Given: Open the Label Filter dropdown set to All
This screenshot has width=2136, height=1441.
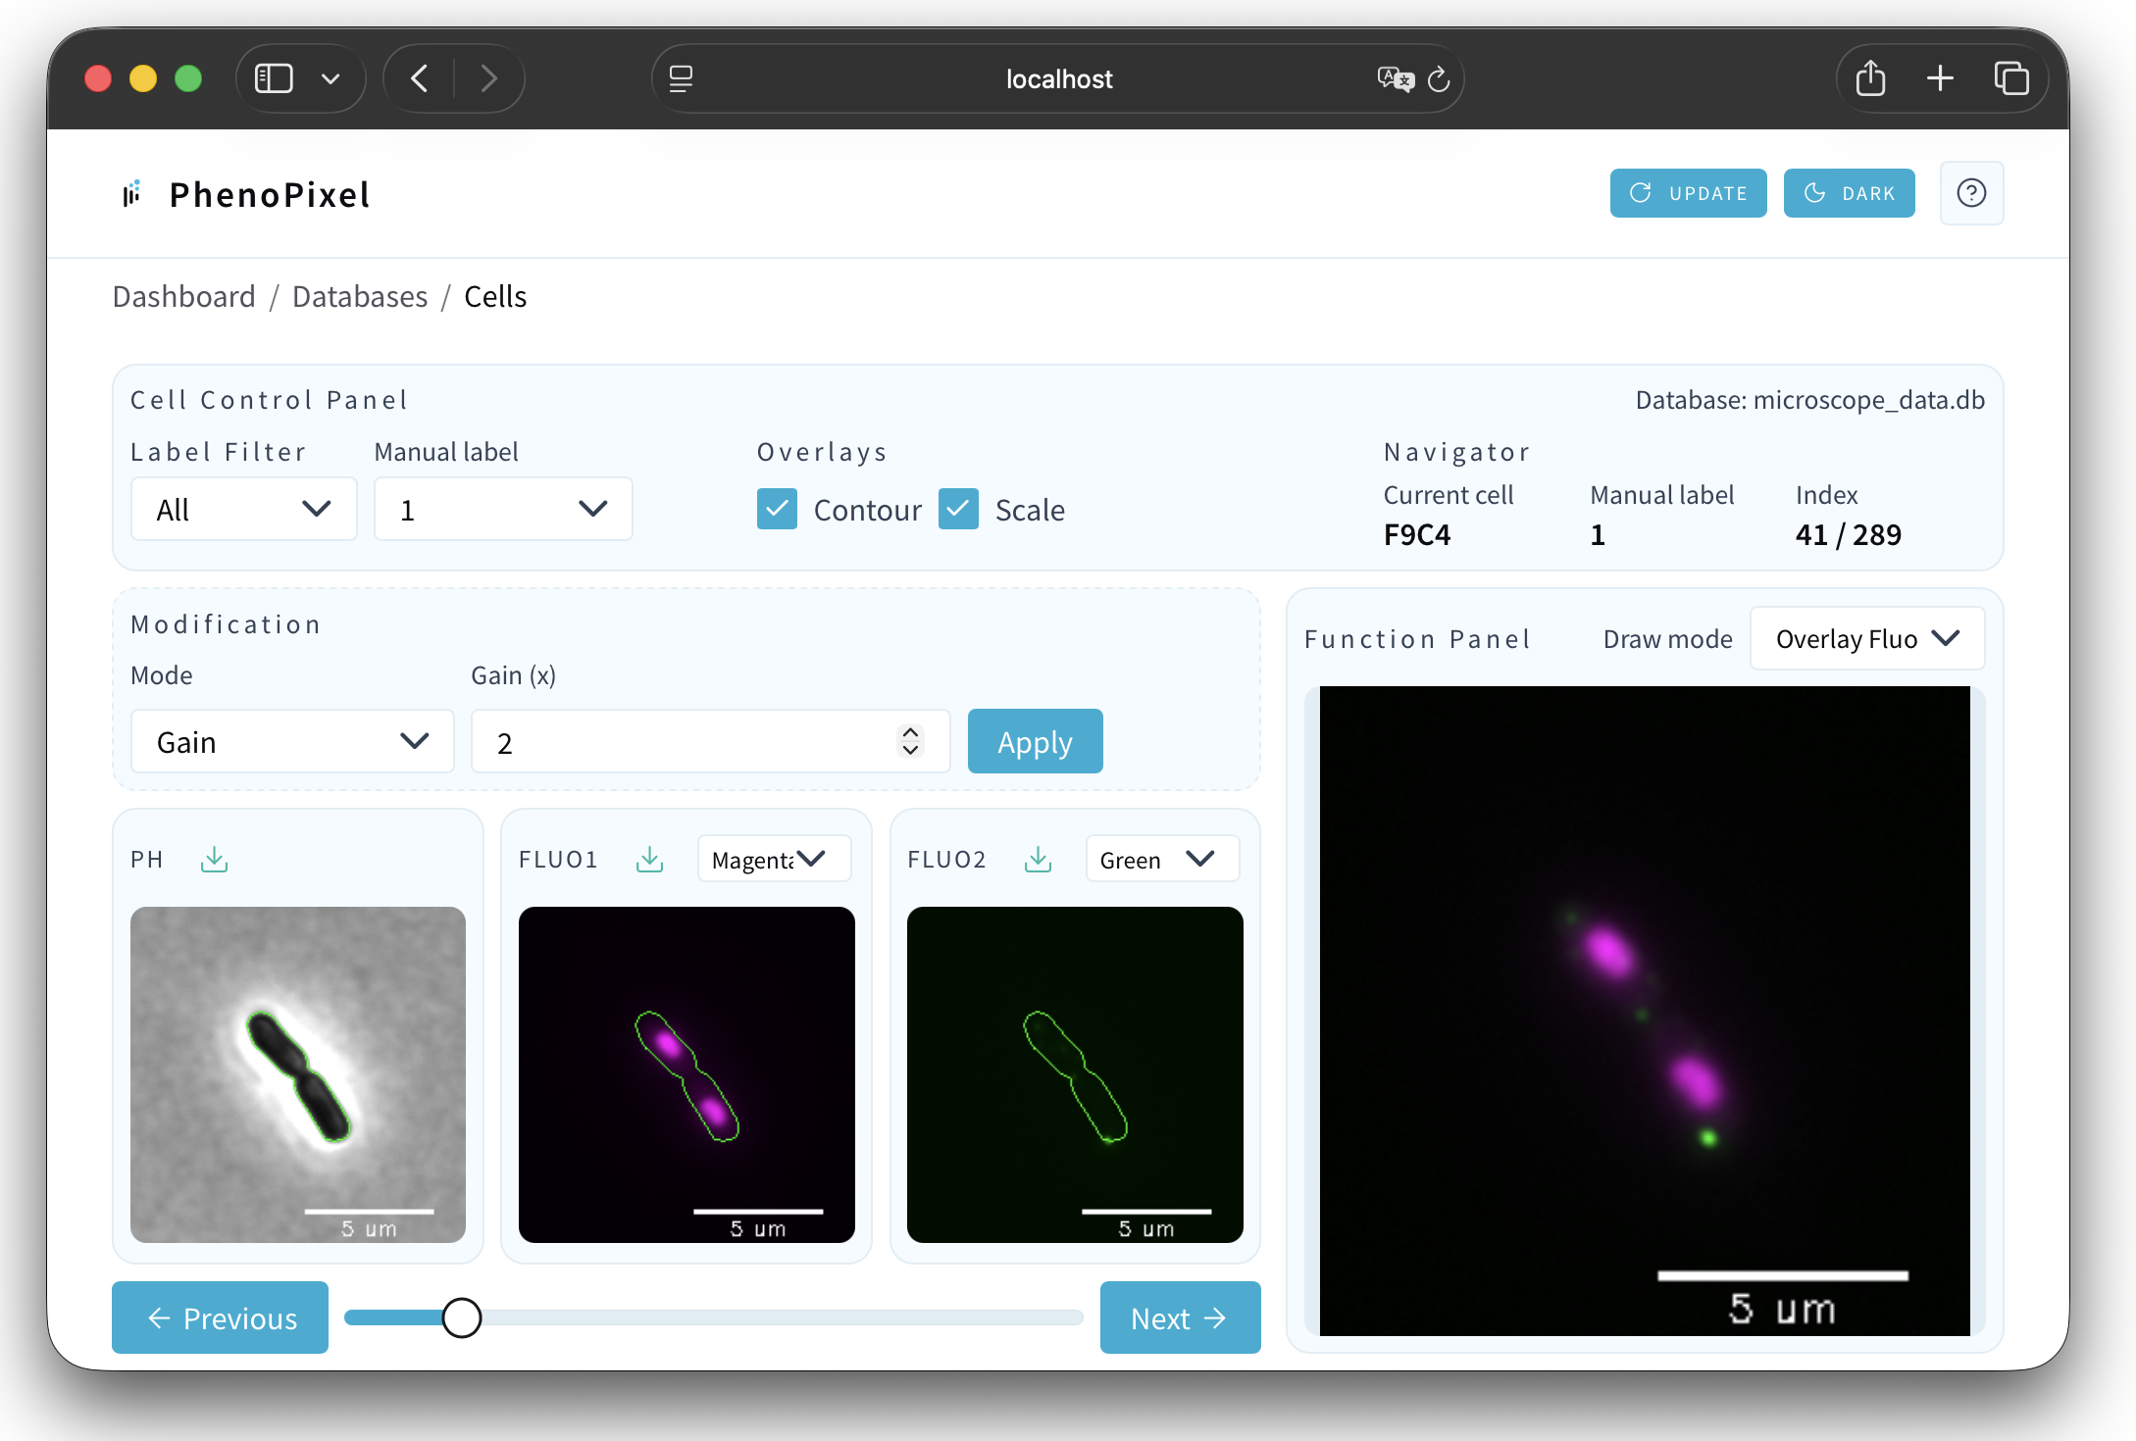Looking at the screenshot, I should click(x=244, y=509).
